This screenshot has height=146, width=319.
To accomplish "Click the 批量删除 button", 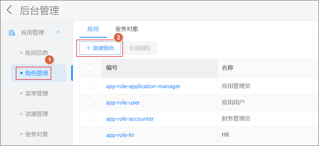I will click(140, 48).
